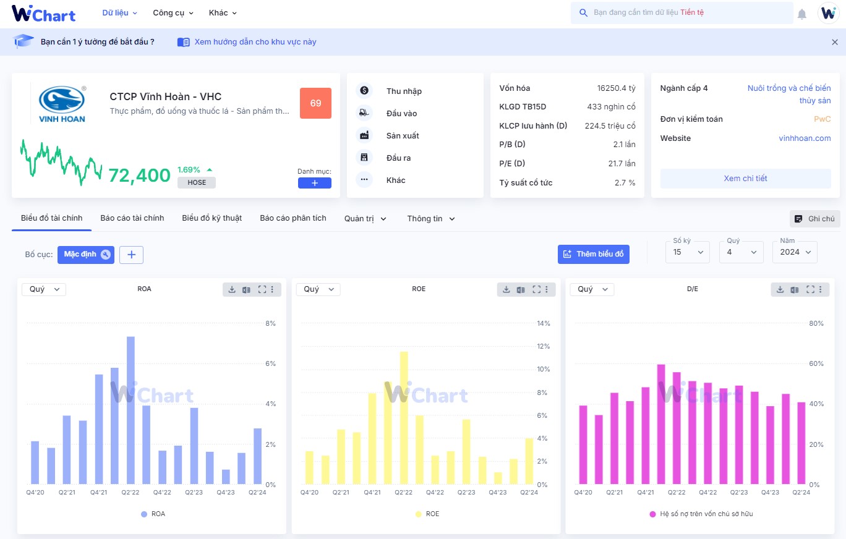Click the Thu nhập menu label

point(404,91)
